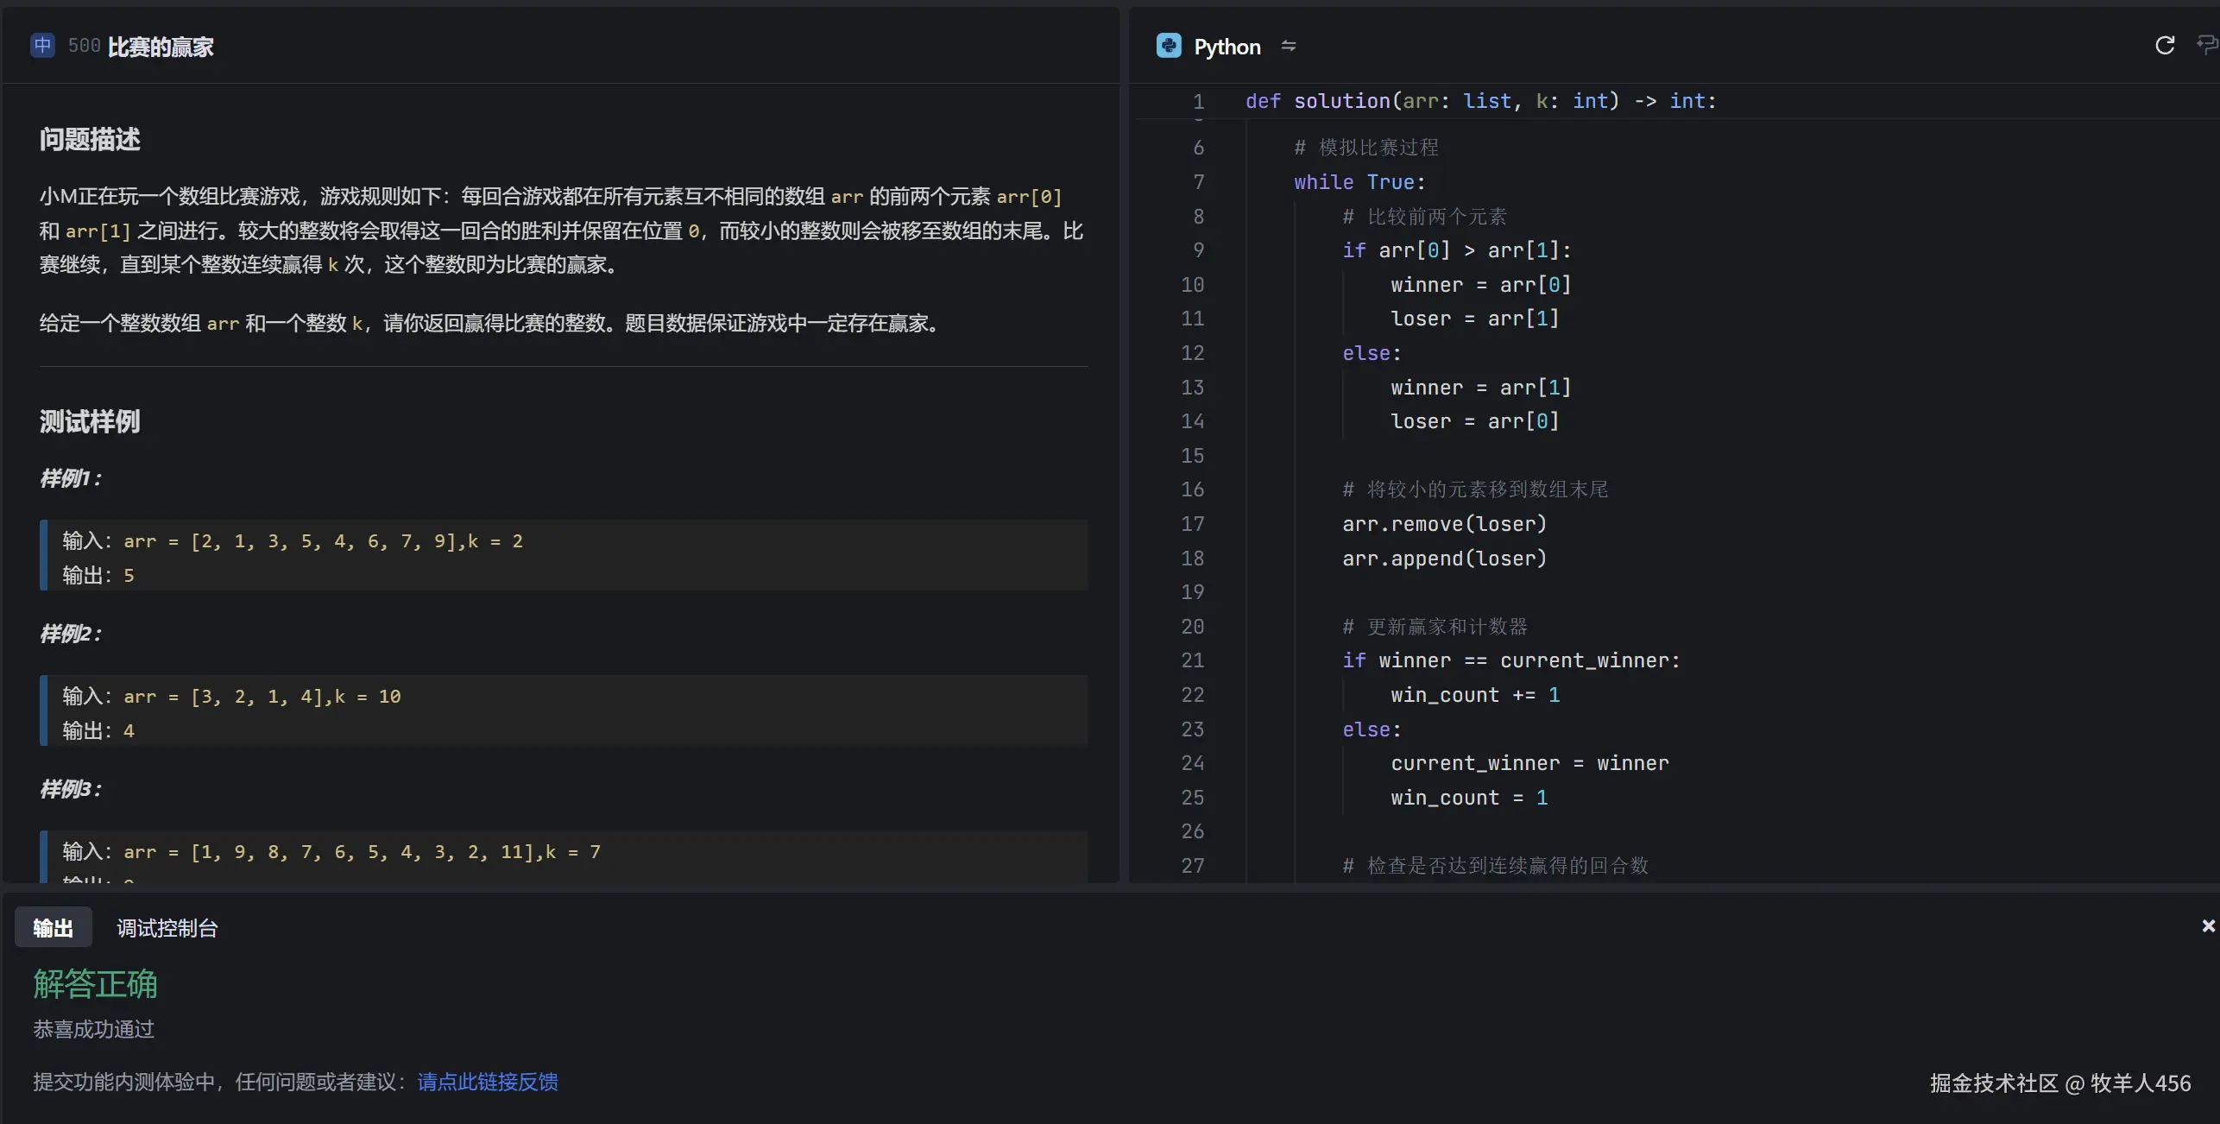2220x1124 pixels.
Task: Open the Python language dropdown
Action: click(x=1227, y=47)
